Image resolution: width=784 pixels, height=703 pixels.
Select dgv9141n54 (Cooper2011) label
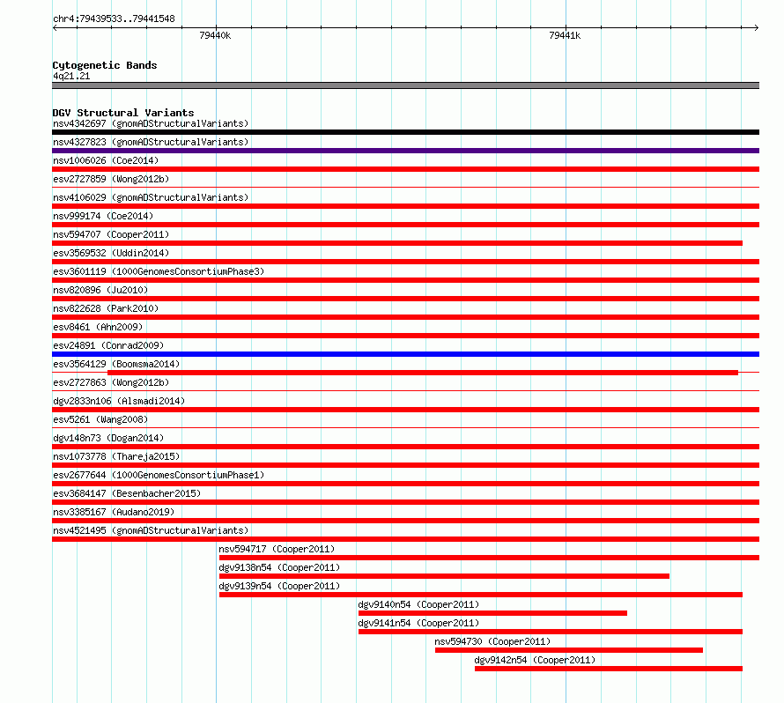pyautogui.click(x=418, y=623)
